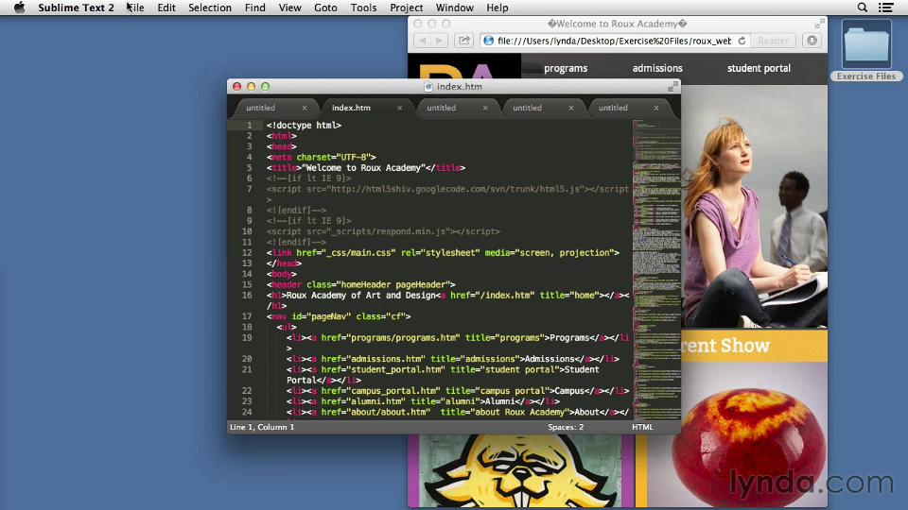The height and width of the screenshot is (510, 908).
Task: Open the Notification Center list icon
Action: 886,8
